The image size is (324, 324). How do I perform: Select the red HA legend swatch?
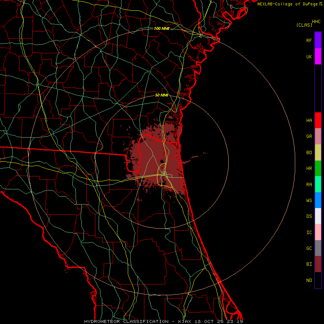tap(318, 120)
